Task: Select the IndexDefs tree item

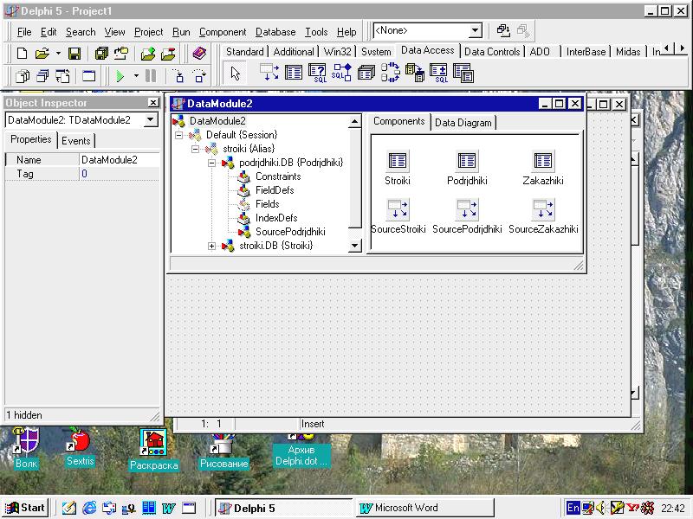Action: (x=276, y=218)
